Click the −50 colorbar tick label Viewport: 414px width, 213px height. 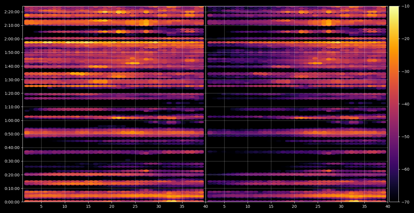(405, 137)
